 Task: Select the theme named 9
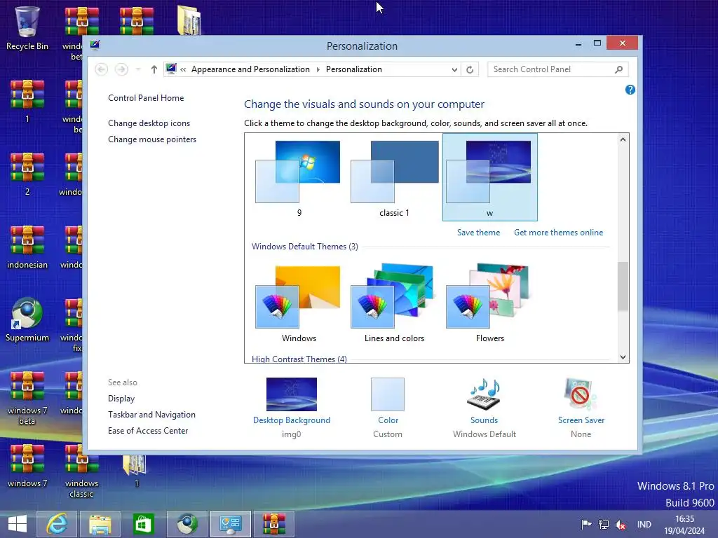click(x=299, y=177)
